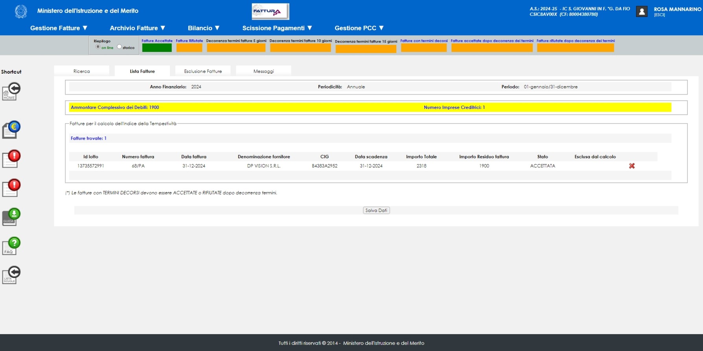The height and width of the screenshot is (351, 703).
Task: Expand the Scissione Pagamenti dropdown
Action: [x=277, y=28]
